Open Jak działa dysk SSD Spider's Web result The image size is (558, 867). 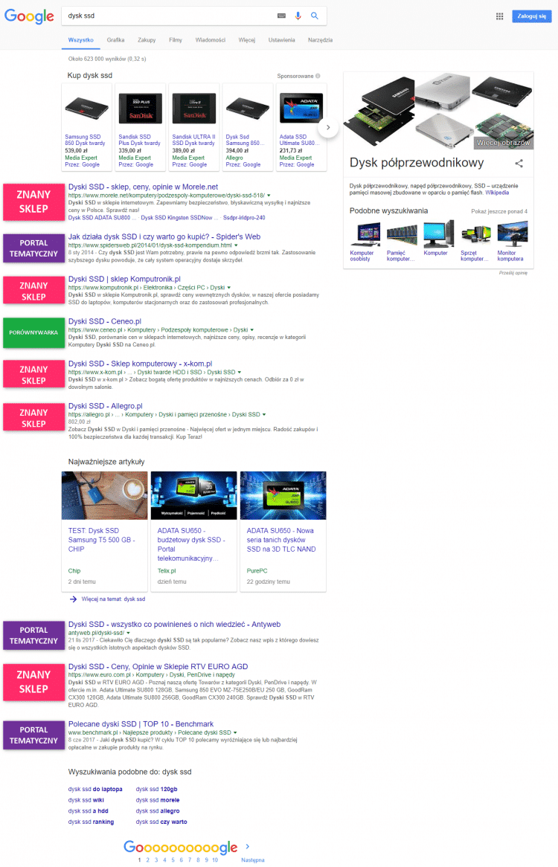click(x=164, y=236)
